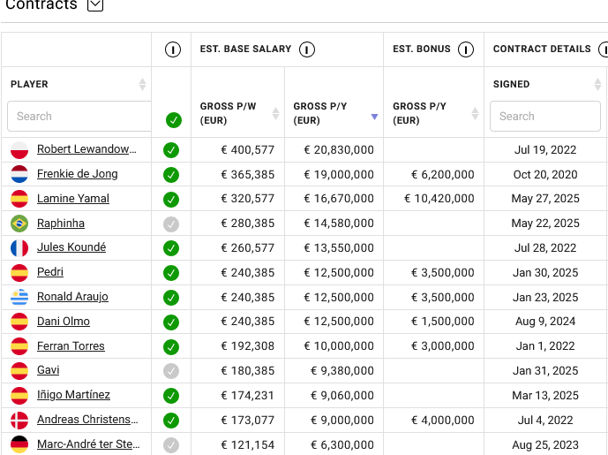Open Jules Koundé player link
The height and width of the screenshot is (455, 608).
(71, 247)
